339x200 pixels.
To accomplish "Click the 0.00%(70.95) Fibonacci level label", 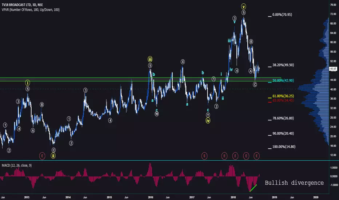I will (x=282, y=15).
